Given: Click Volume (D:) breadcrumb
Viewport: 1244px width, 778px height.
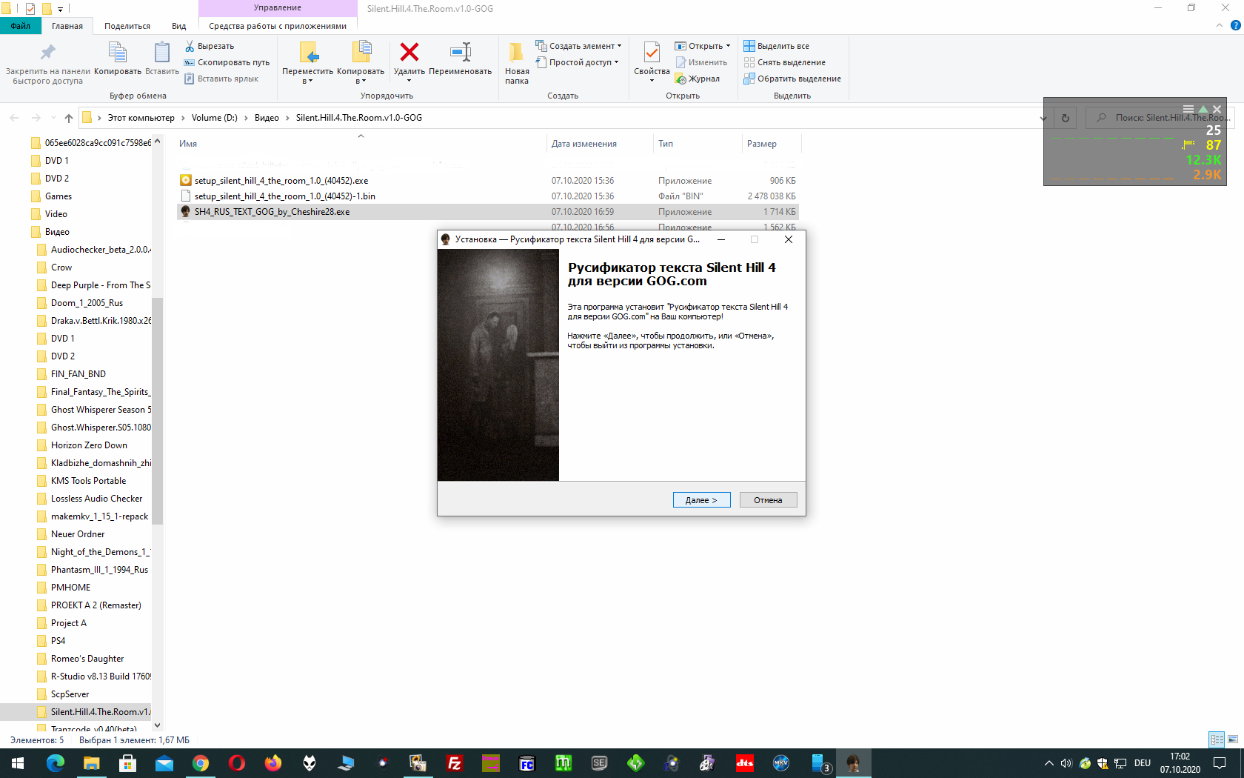Looking at the screenshot, I should pos(215,118).
